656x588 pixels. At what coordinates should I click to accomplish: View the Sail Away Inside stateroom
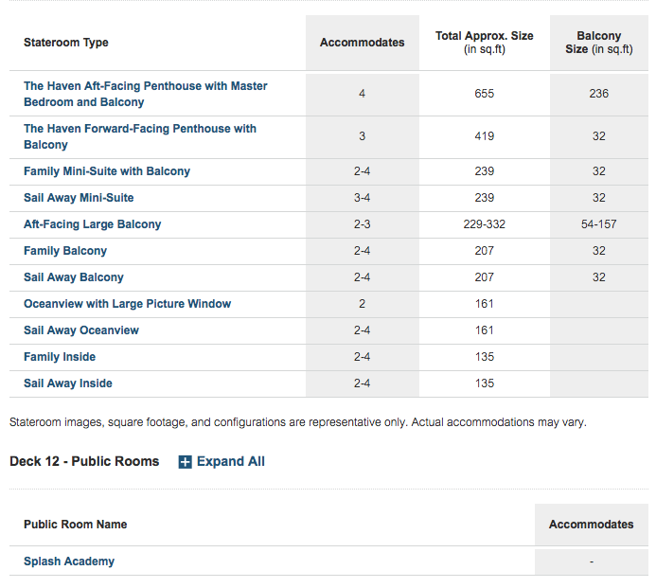[68, 383]
